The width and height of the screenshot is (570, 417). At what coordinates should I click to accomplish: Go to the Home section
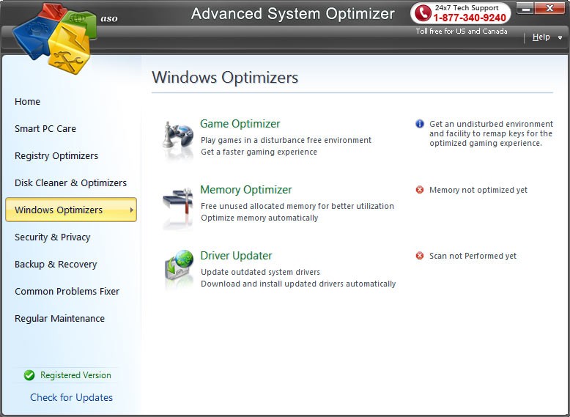[x=27, y=101]
